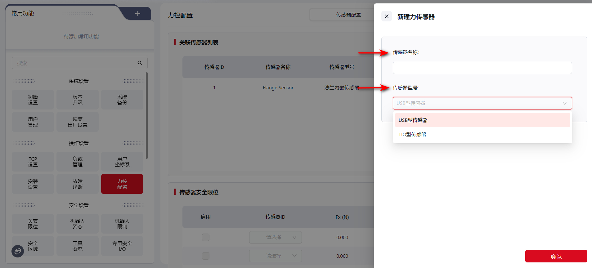Image resolution: width=592 pixels, height=268 pixels.
Task: Click the plus icon to add common function
Action: (138, 14)
